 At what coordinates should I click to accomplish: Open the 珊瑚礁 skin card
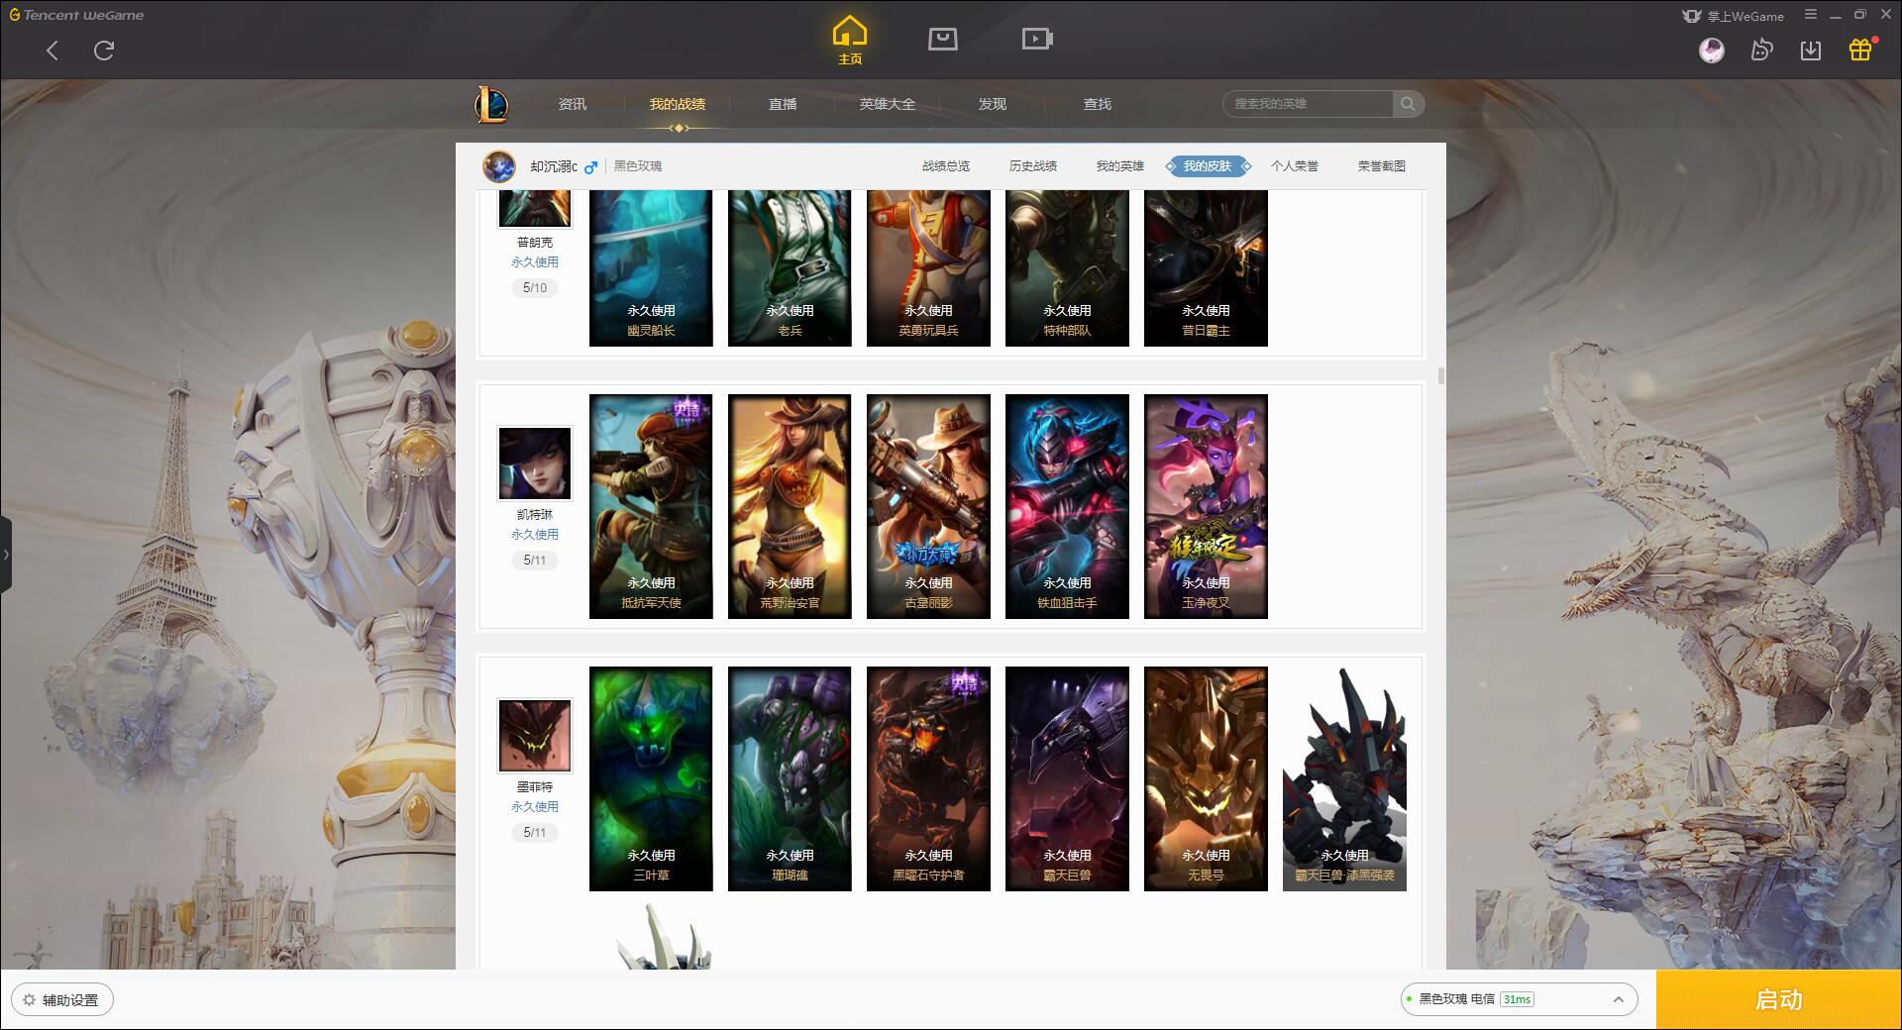790,778
